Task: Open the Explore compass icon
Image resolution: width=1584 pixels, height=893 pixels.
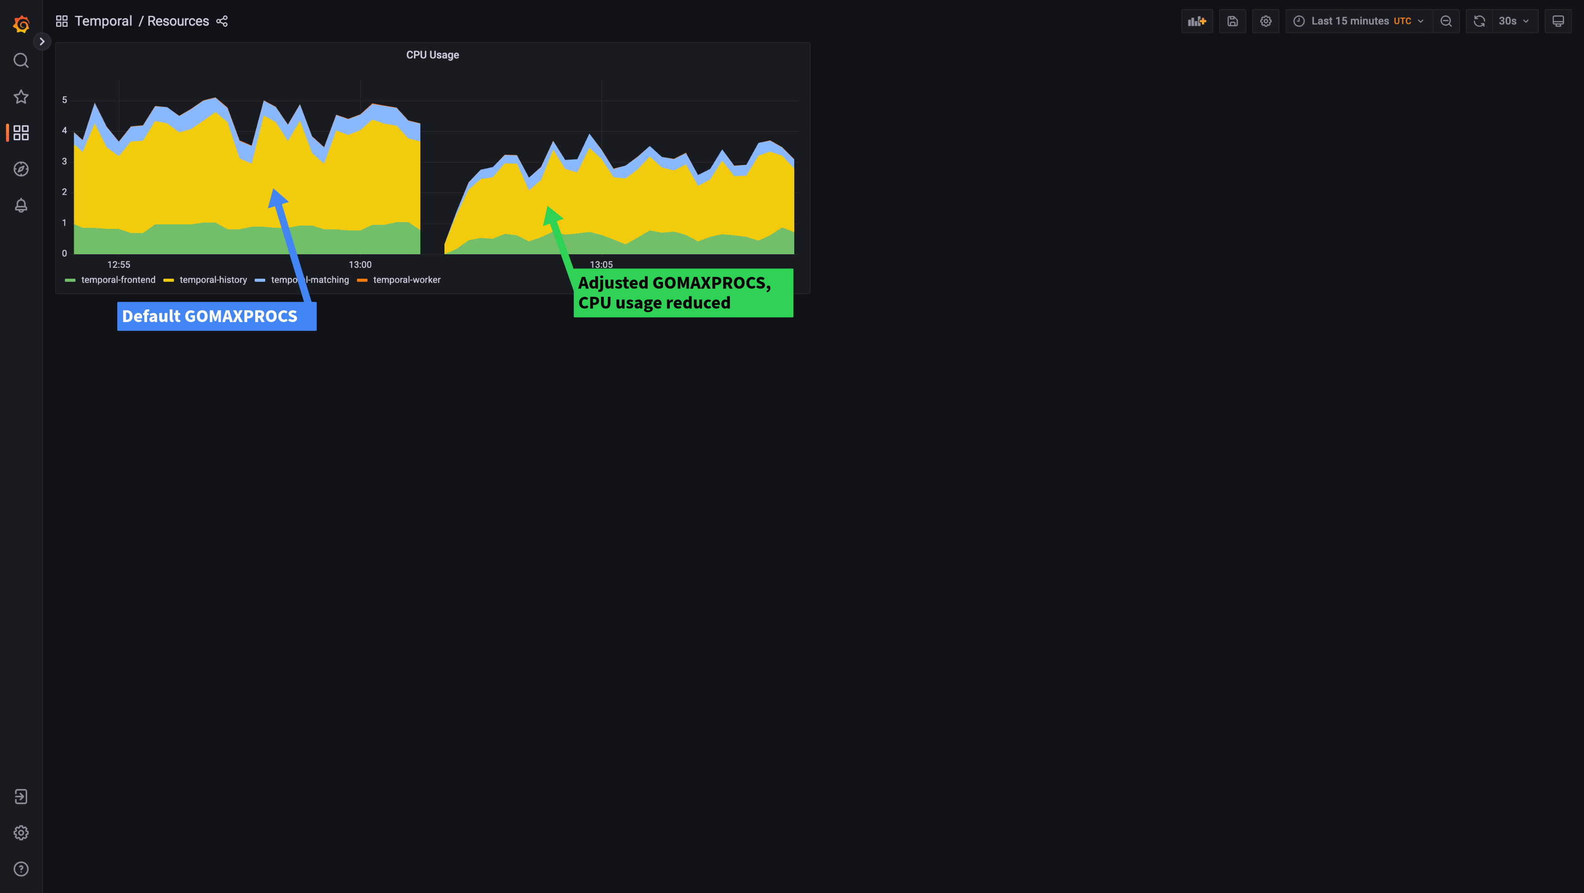Action: pyautogui.click(x=21, y=169)
